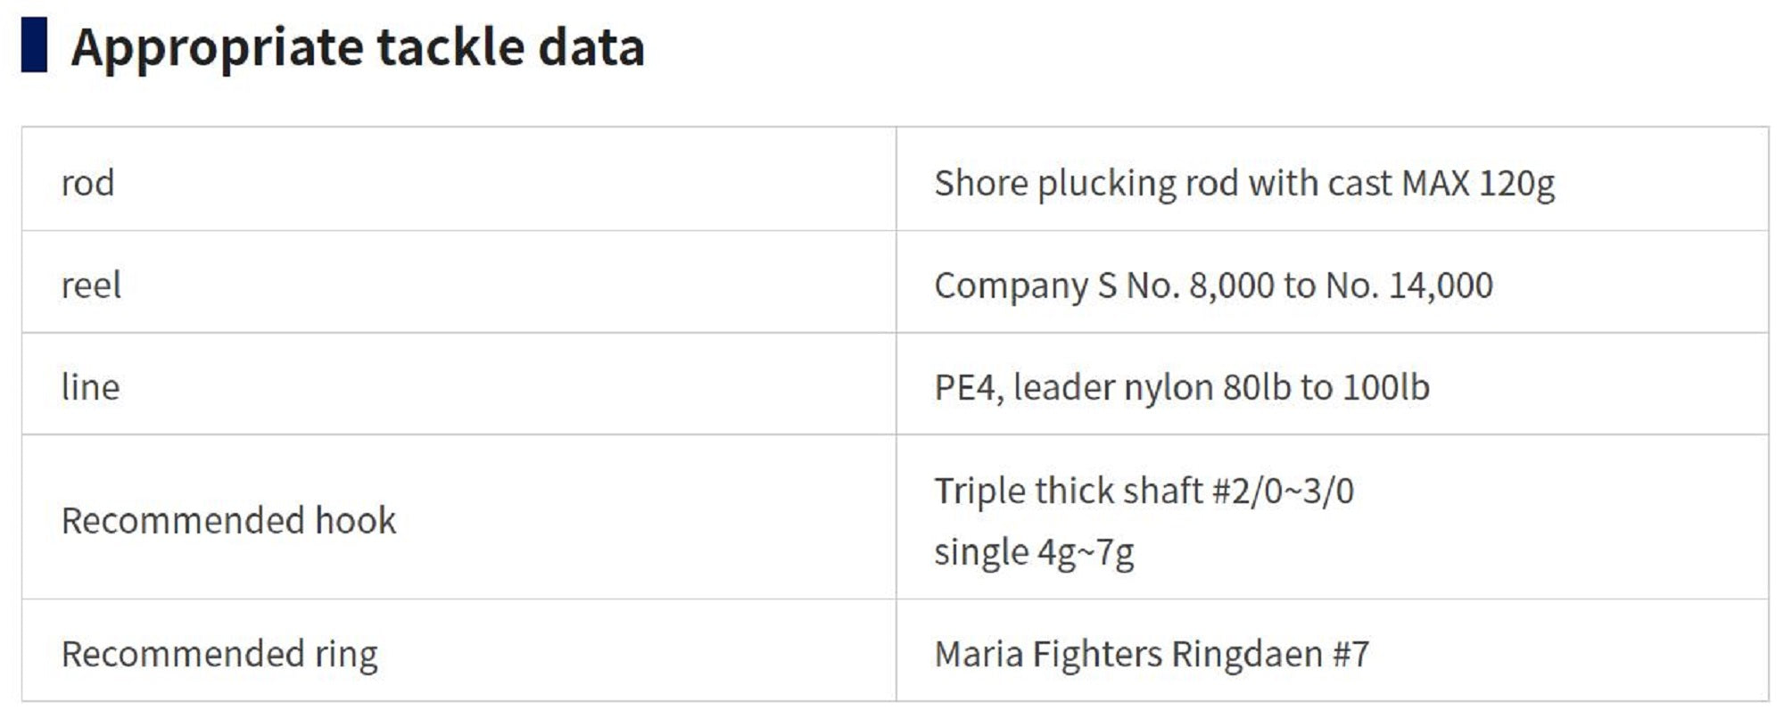
Task: Click the "MAX 120g" cast value
Action: pyautogui.click(x=1477, y=183)
